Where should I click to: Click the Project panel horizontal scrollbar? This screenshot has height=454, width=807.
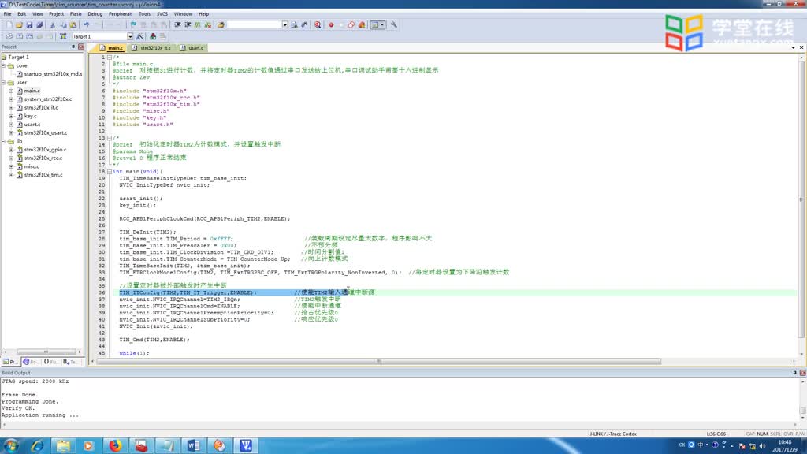45,352
